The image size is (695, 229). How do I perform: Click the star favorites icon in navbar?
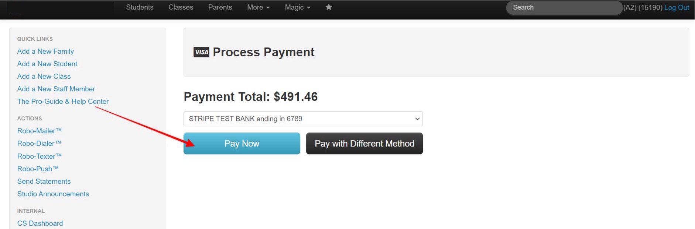pos(328,7)
